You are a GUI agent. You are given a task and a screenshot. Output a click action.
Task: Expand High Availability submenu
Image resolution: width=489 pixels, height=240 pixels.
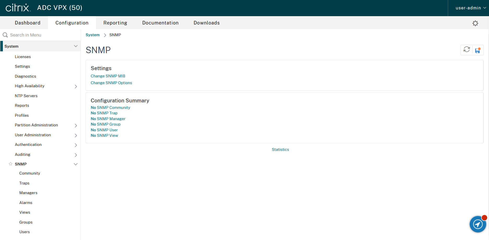click(76, 86)
